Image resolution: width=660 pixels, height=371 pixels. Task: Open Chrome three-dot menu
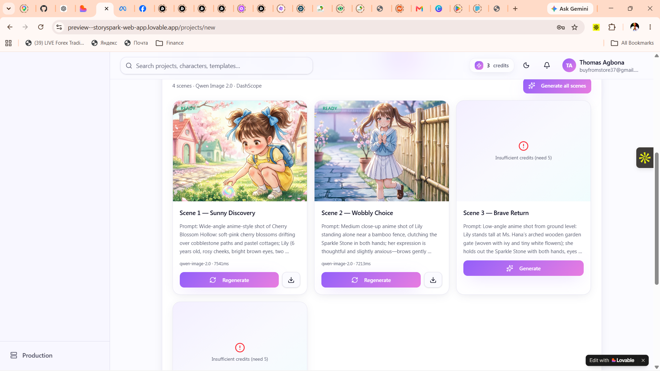650,27
